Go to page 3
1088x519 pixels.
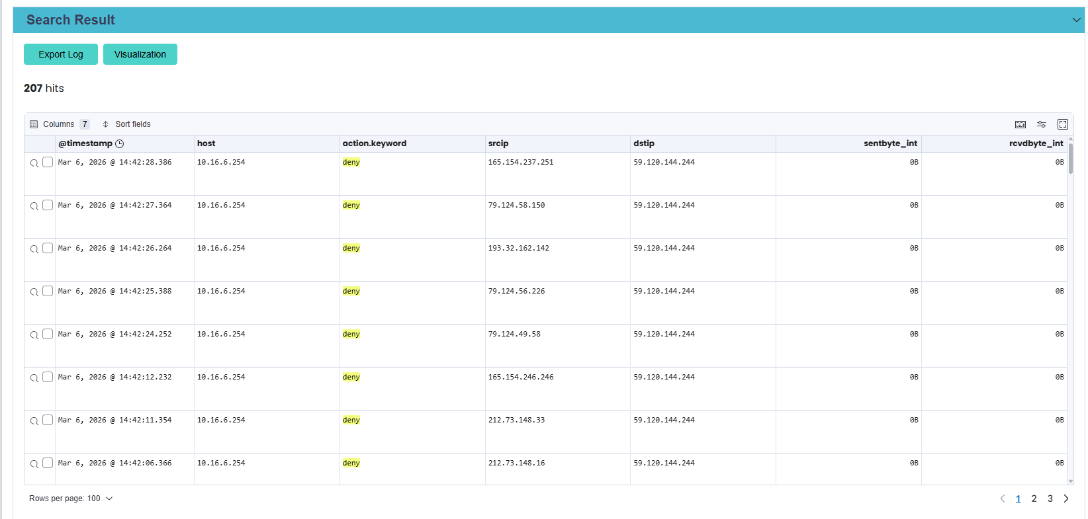click(x=1050, y=499)
